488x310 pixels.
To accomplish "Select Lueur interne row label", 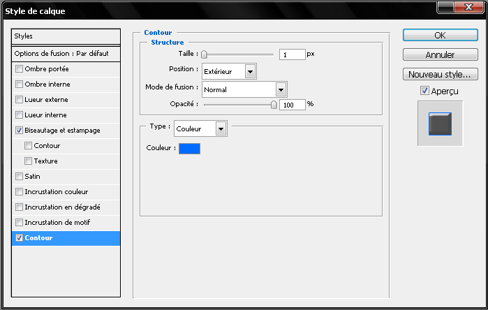I will (46, 115).
